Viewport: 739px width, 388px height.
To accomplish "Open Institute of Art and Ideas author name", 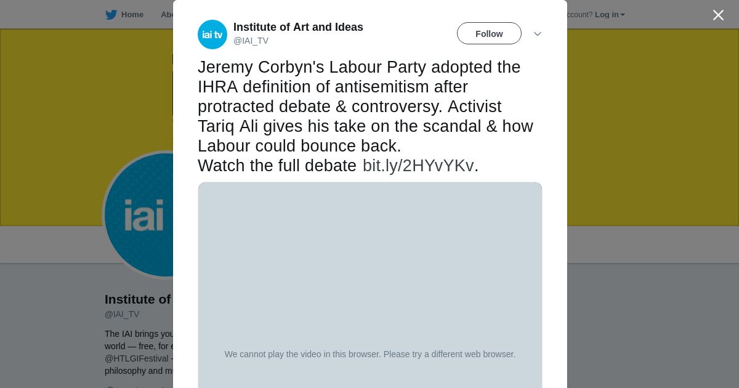I will pos(298,27).
